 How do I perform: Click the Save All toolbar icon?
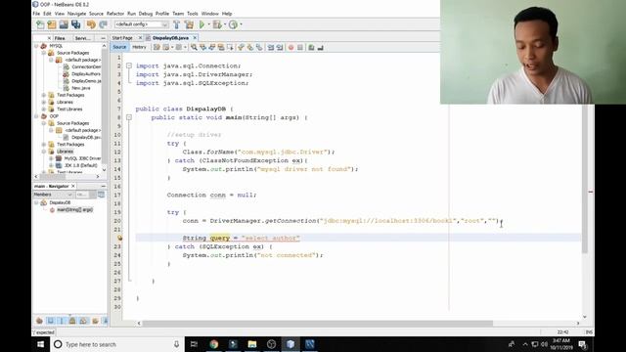click(76, 24)
